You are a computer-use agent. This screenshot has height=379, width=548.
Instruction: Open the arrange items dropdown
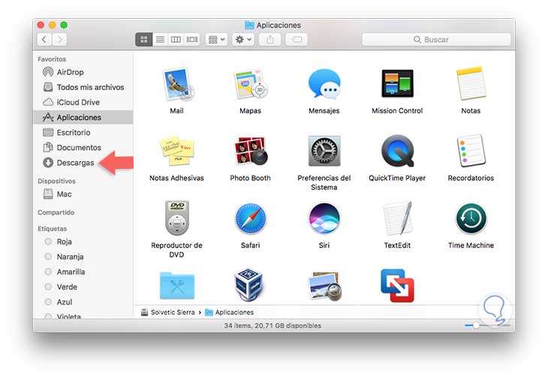[x=217, y=40]
